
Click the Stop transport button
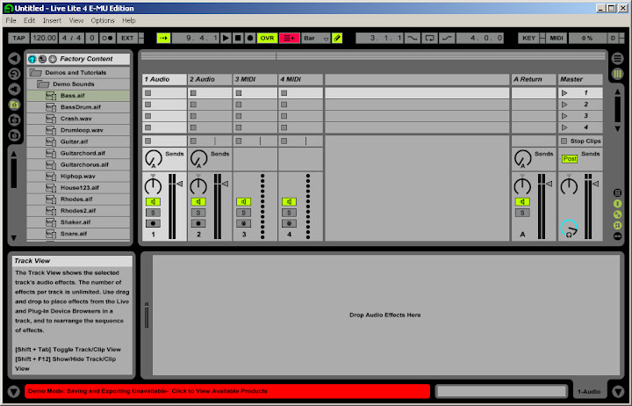point(238,38)
